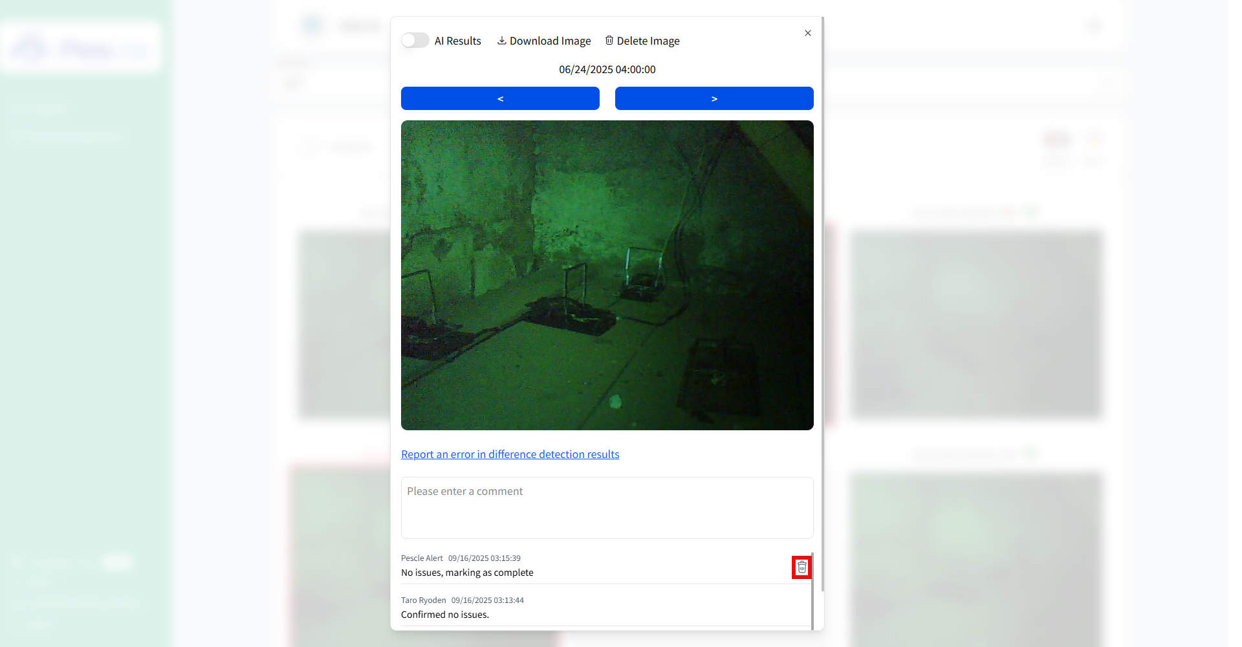The width and height of the screenshot is (1242, 647).
Task: Close the image viewer dialog
Action: [x=807, y=32]
